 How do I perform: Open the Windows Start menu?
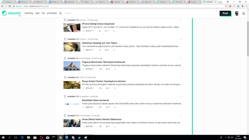(3, 137)
